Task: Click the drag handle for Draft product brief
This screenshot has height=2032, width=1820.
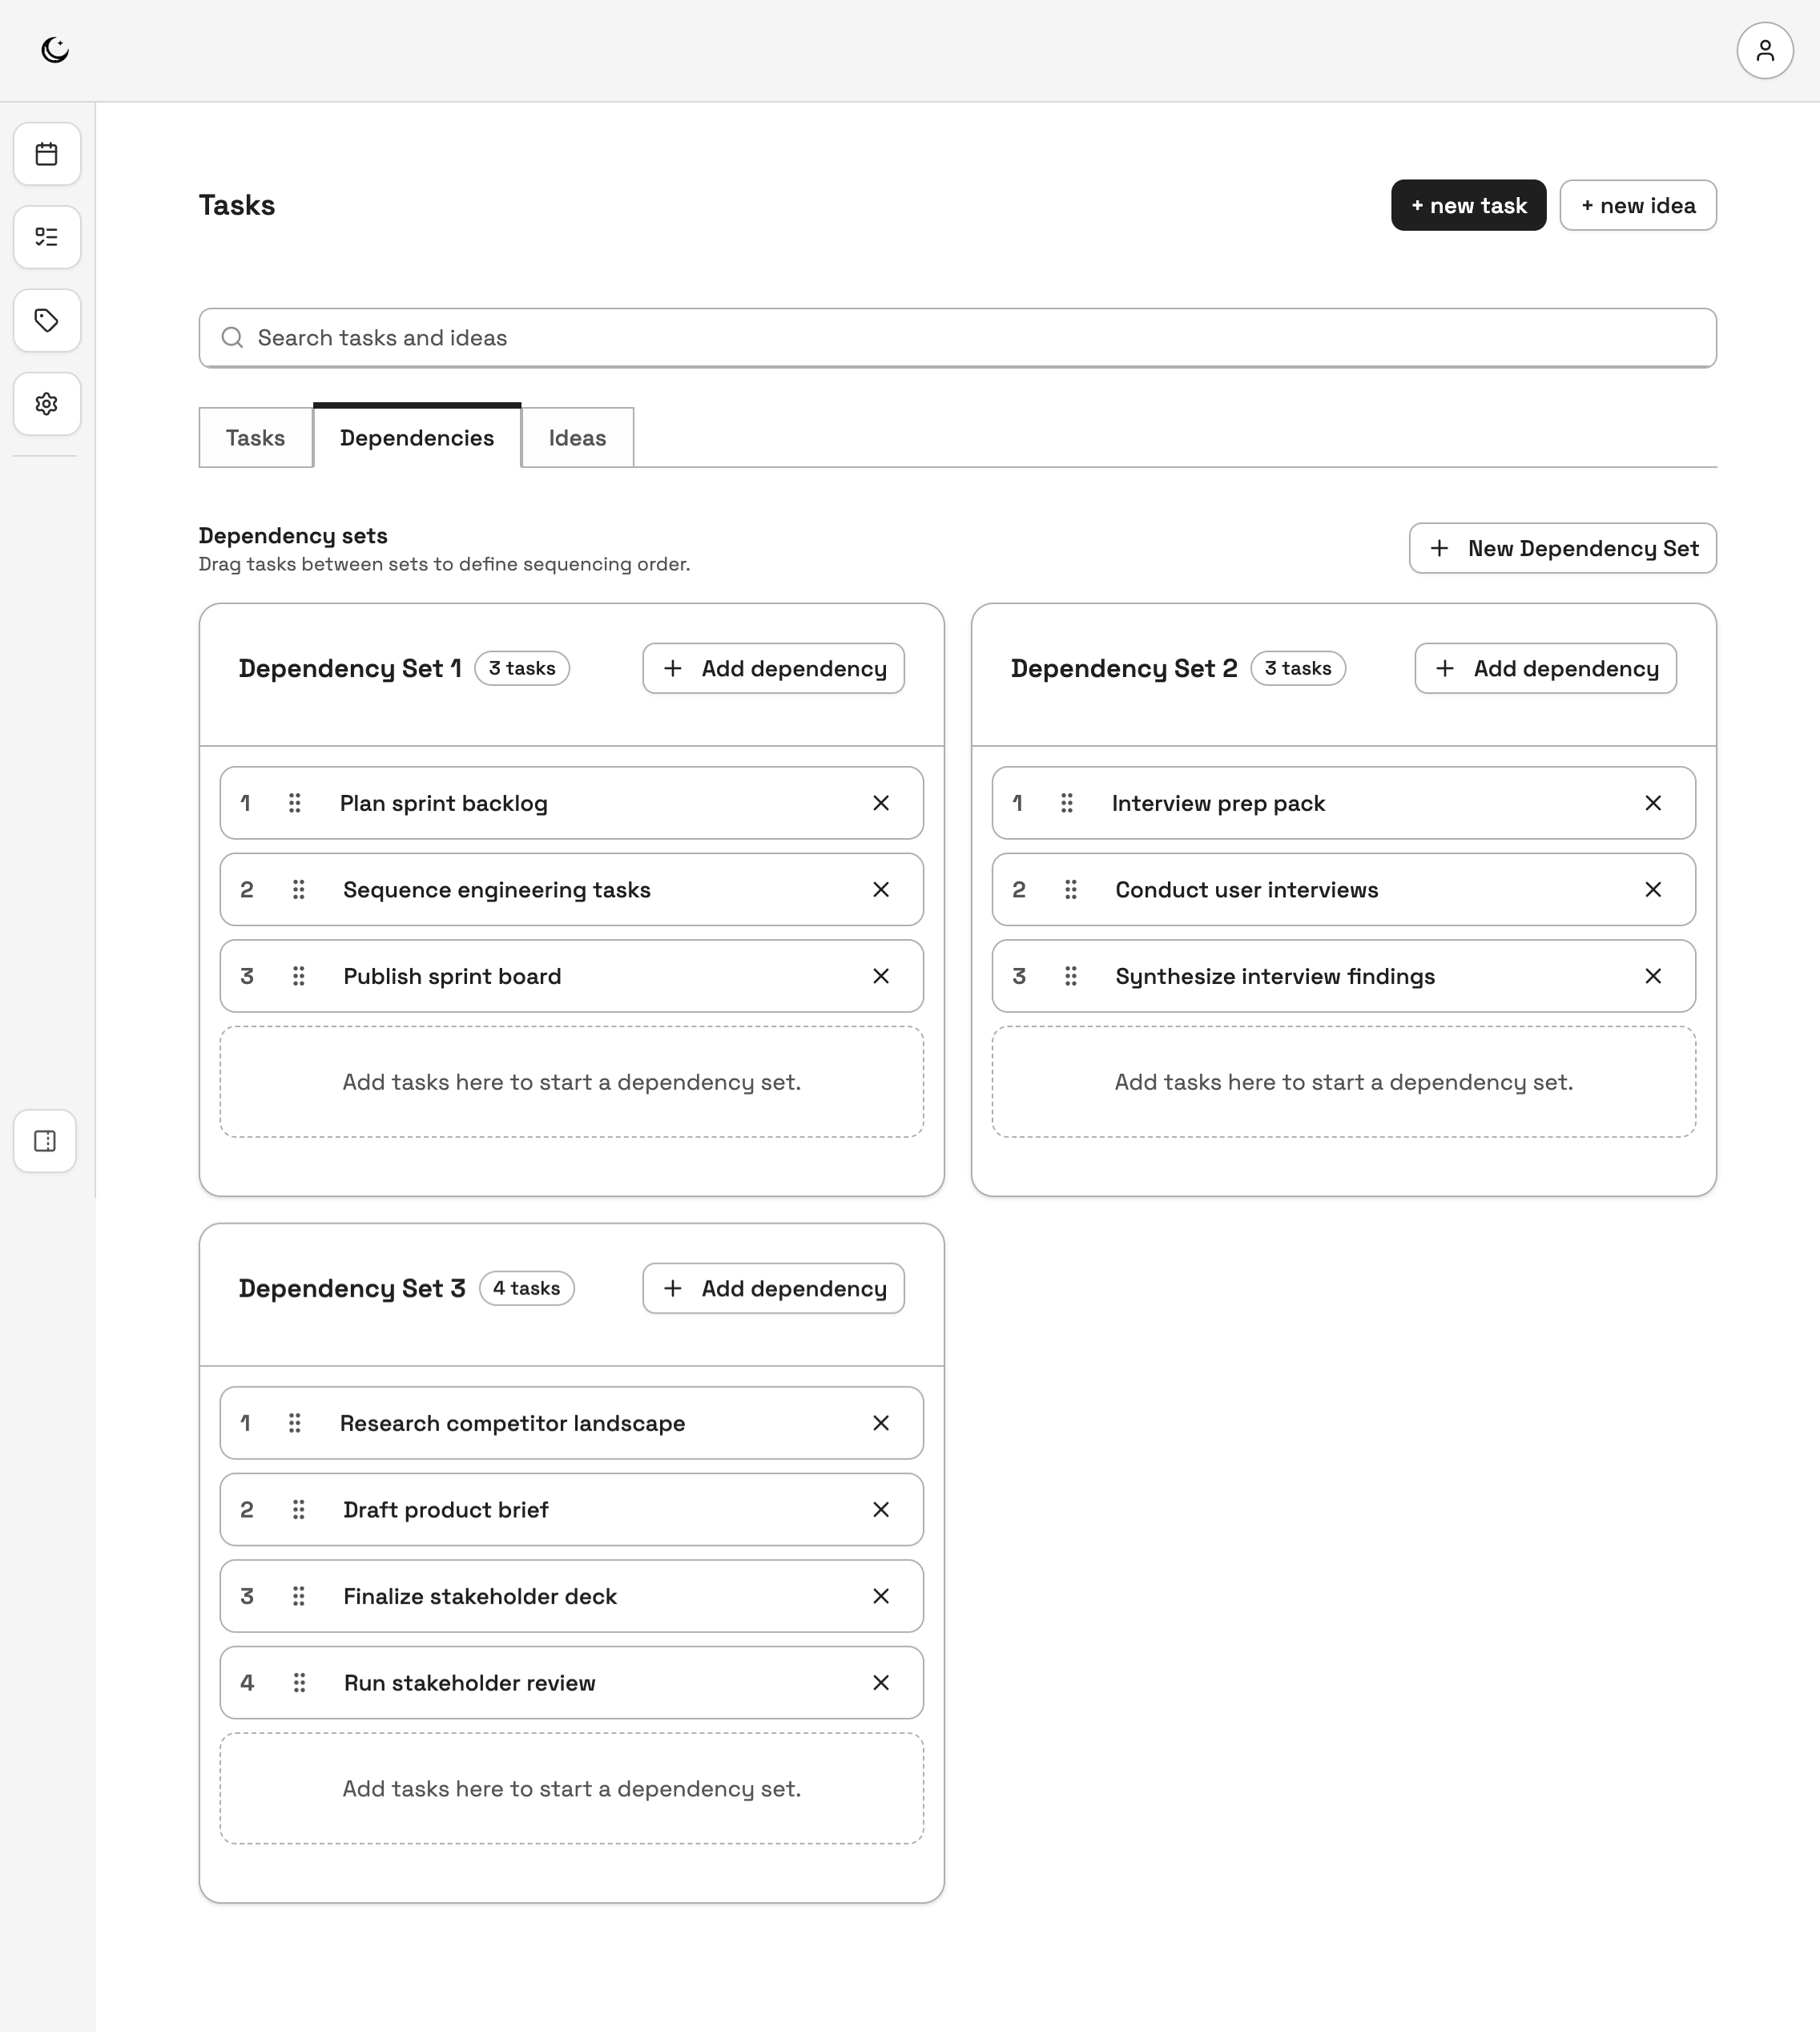Action: tap(298, 1510)
